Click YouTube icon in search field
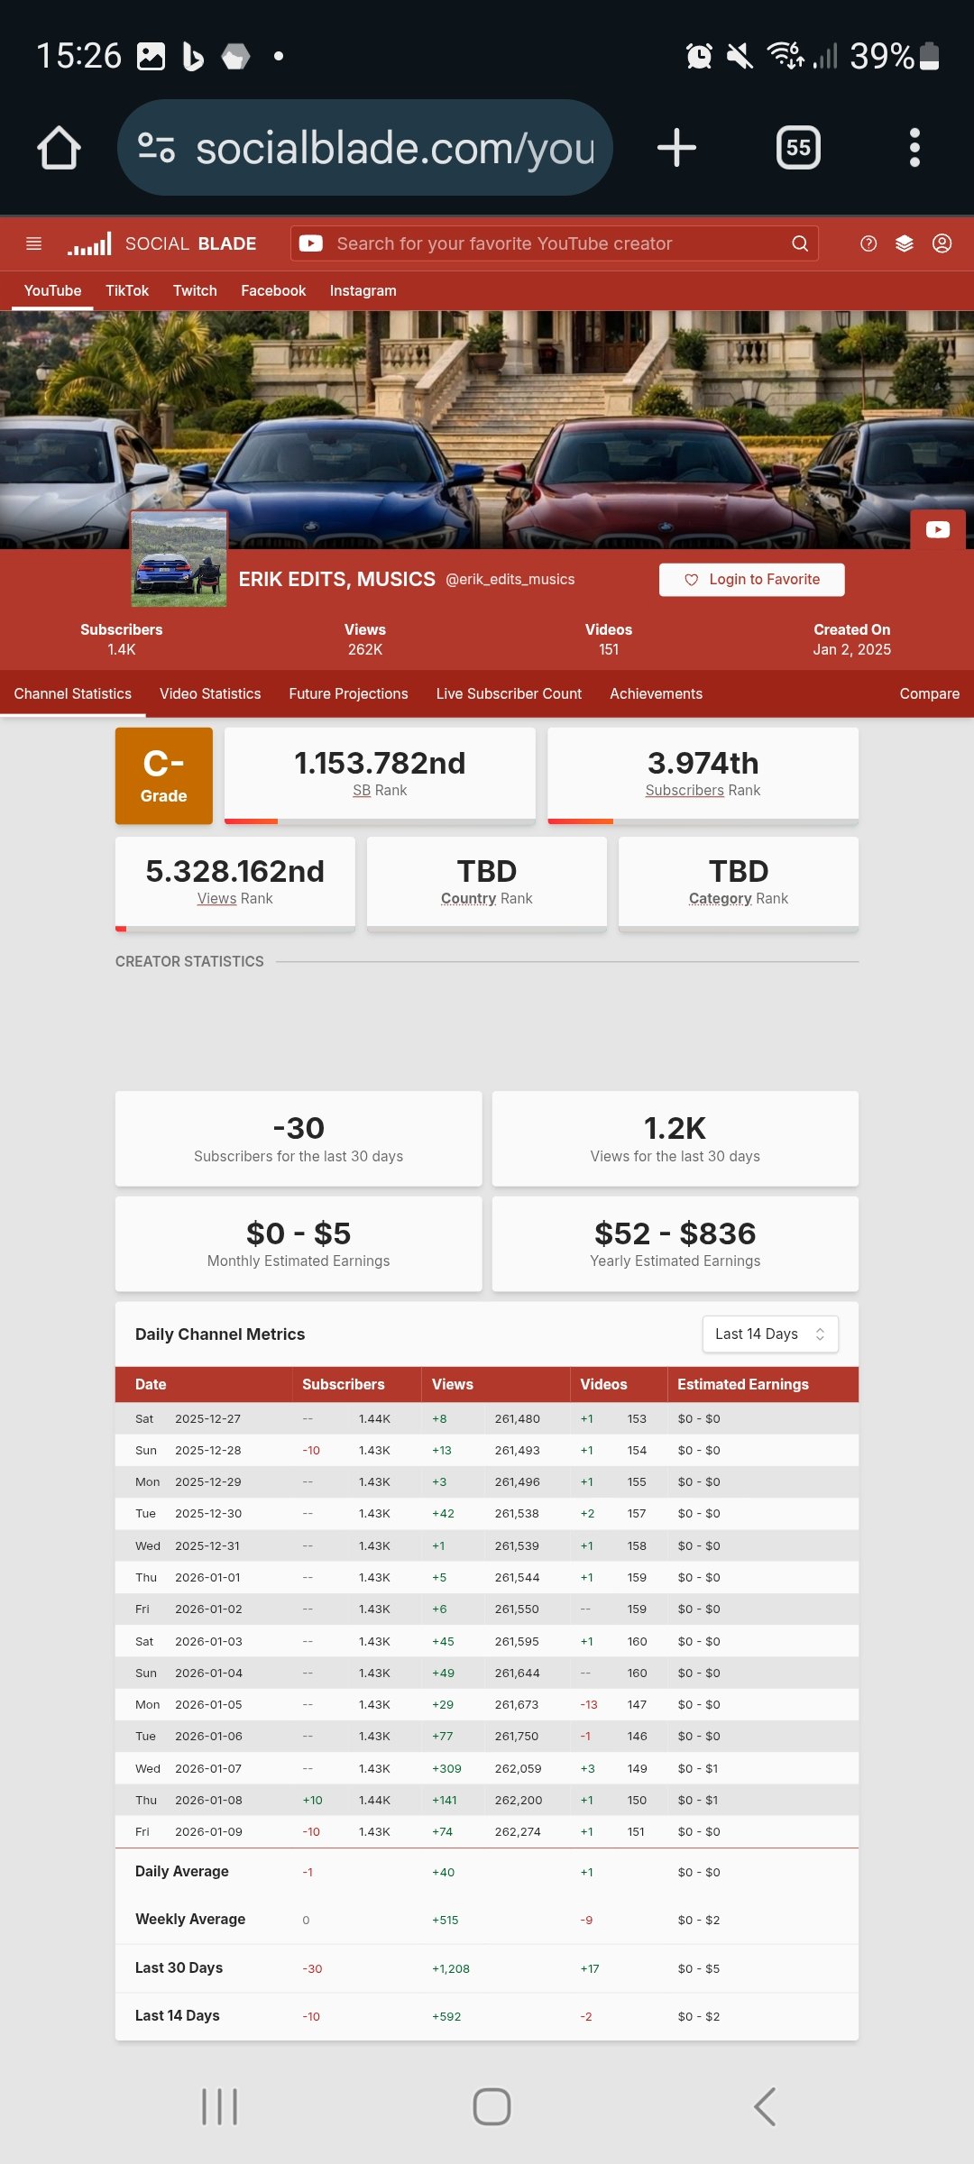Image resolution: width=974 pixels, height=2164 pixels. coord(311,243)
